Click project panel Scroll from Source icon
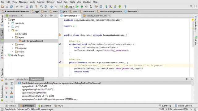Viewport: 198px width, 111px height. 41,16
